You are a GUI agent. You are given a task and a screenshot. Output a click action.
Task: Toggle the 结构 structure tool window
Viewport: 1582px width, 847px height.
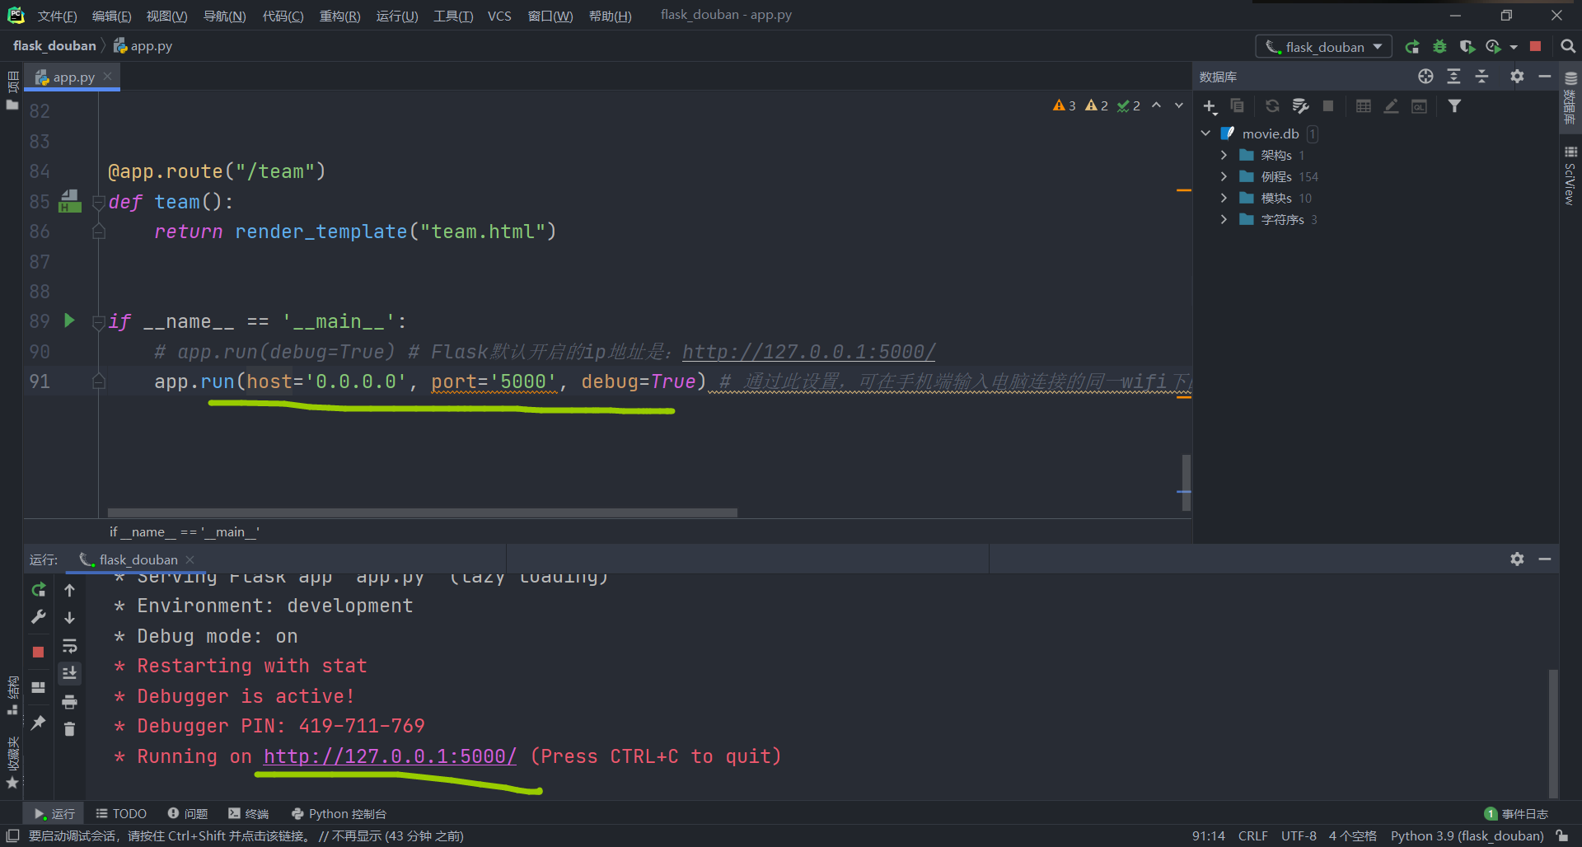pos(12,695)
